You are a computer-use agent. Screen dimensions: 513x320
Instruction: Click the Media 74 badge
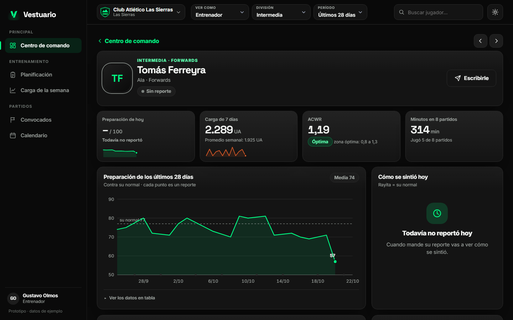tap(344, 177)
